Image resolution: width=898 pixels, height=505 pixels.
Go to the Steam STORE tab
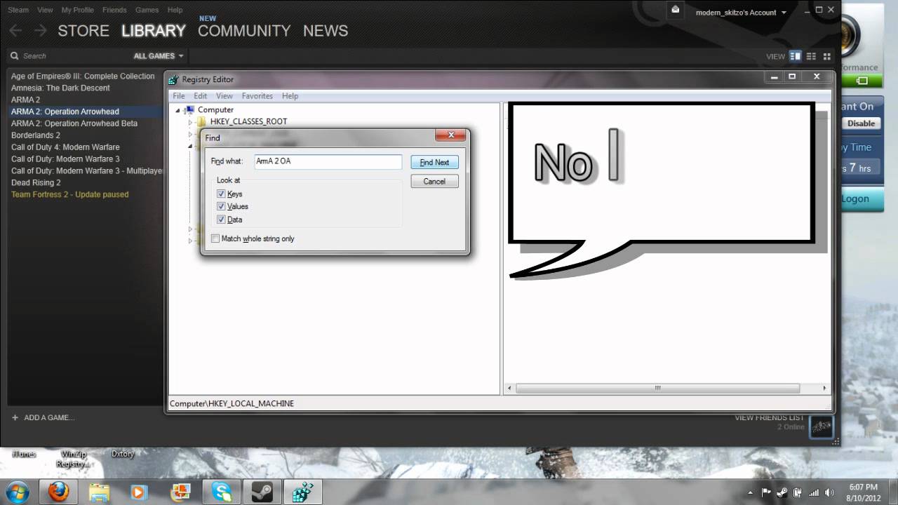coord(83,31)
